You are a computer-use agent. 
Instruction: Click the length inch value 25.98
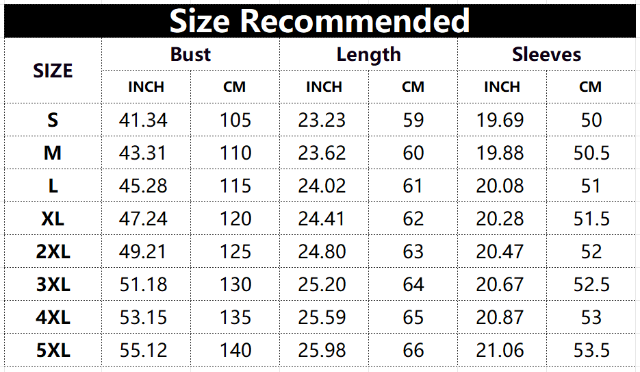(322, 350)
